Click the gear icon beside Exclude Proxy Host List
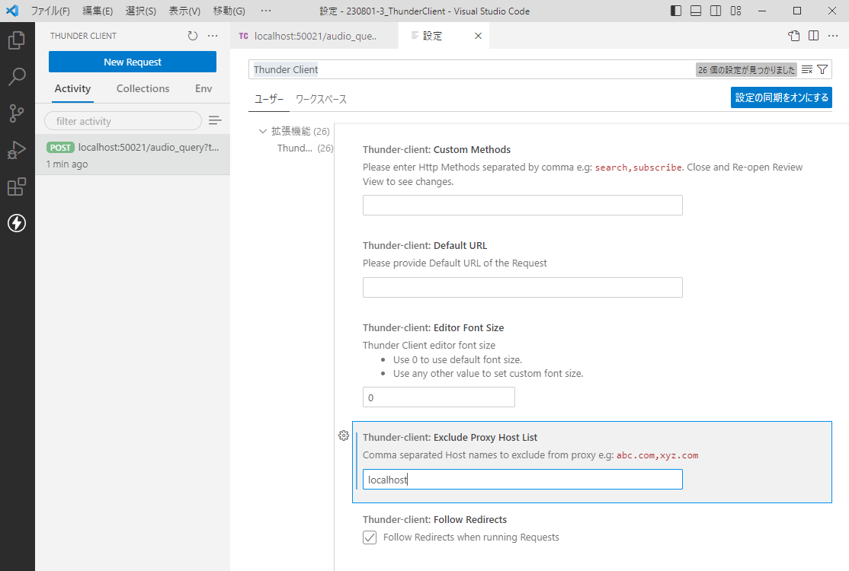Viewport: 849px width, 571px height. [343, 435]
